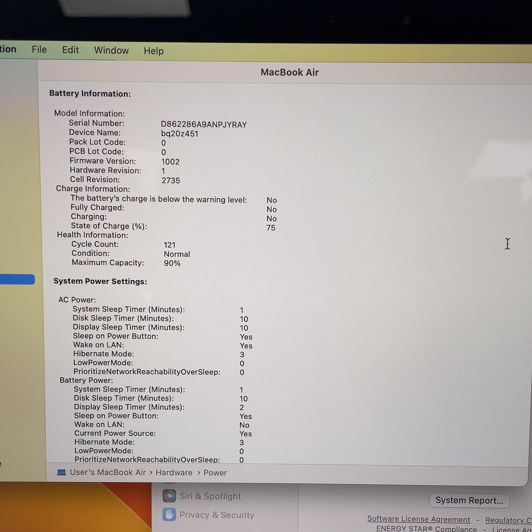
Task: Click the Current Power Source label
Action: 115,433
